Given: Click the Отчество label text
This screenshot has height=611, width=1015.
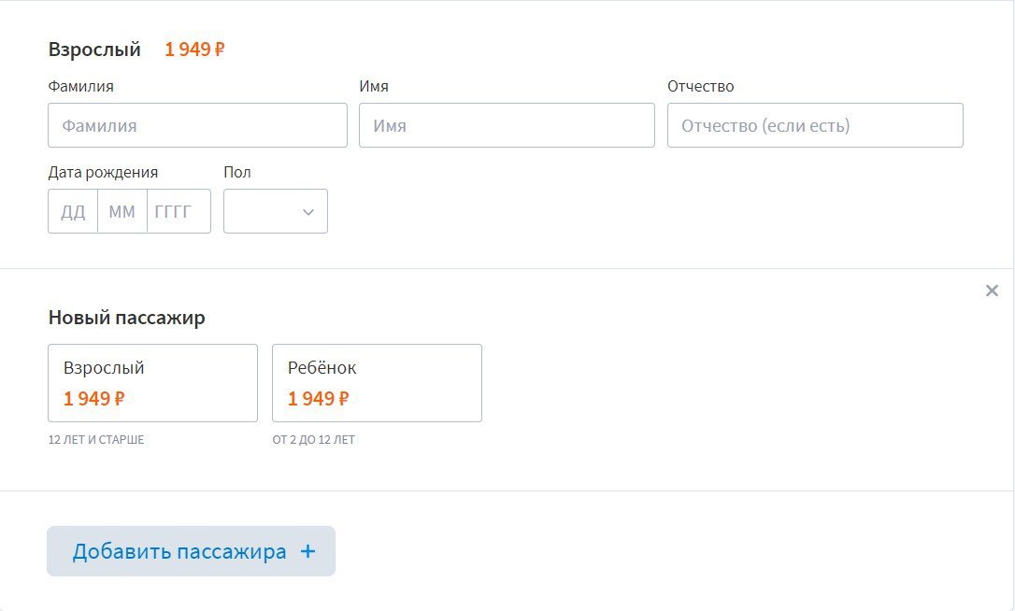Looking at the screenshot, I should (x=701, y=86).
